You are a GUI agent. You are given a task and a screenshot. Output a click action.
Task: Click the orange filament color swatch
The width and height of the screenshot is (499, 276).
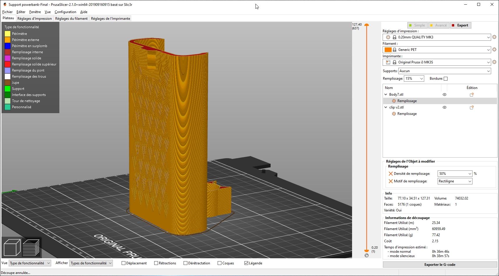tap(388, 50)
